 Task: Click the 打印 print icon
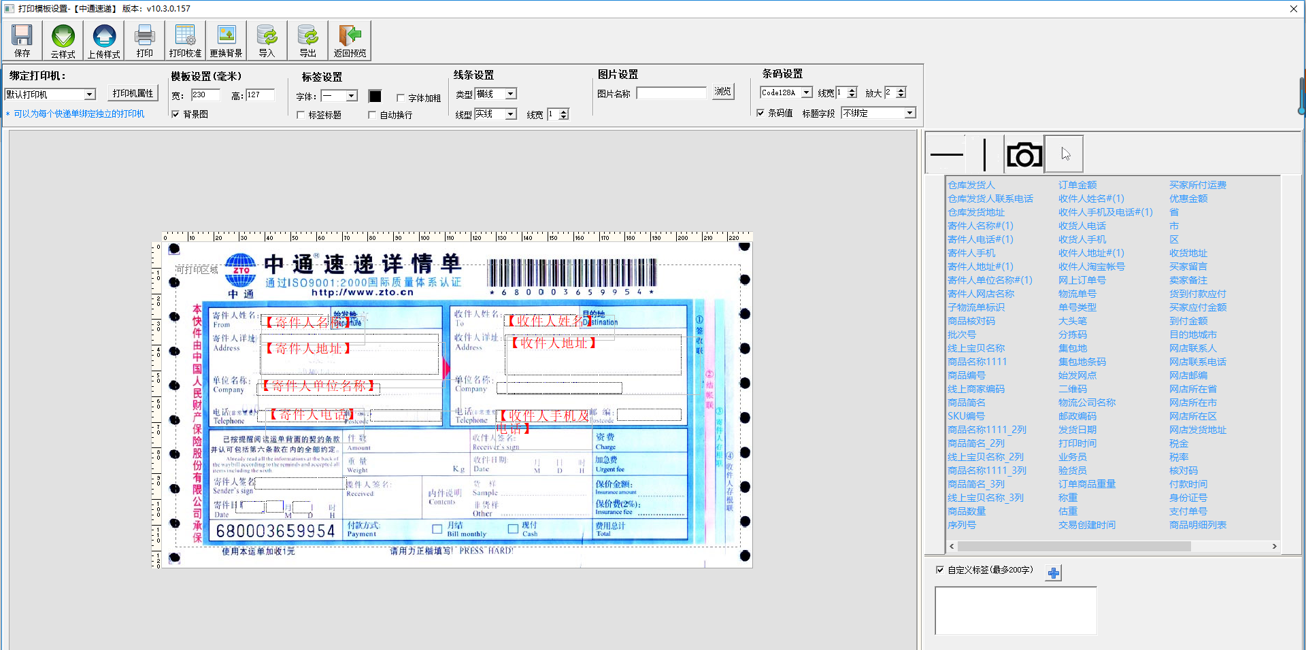click(x=145, y=41)
